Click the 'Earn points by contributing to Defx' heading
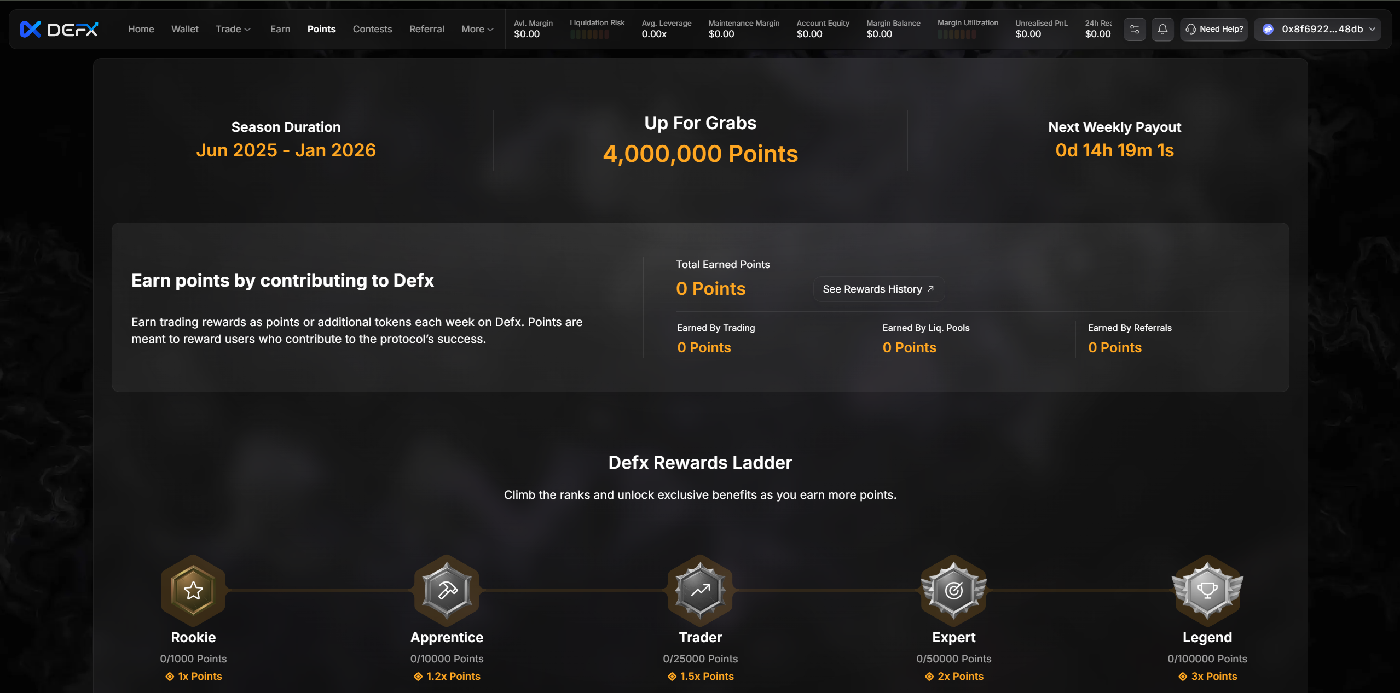The image size is (1400, 693). (282, 281)
